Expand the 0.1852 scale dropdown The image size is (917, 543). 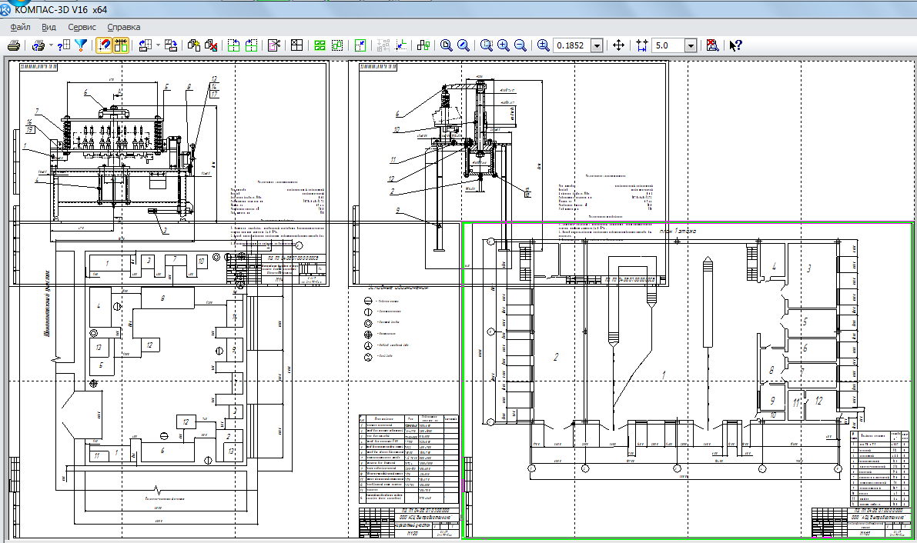[x=597, y=45]
